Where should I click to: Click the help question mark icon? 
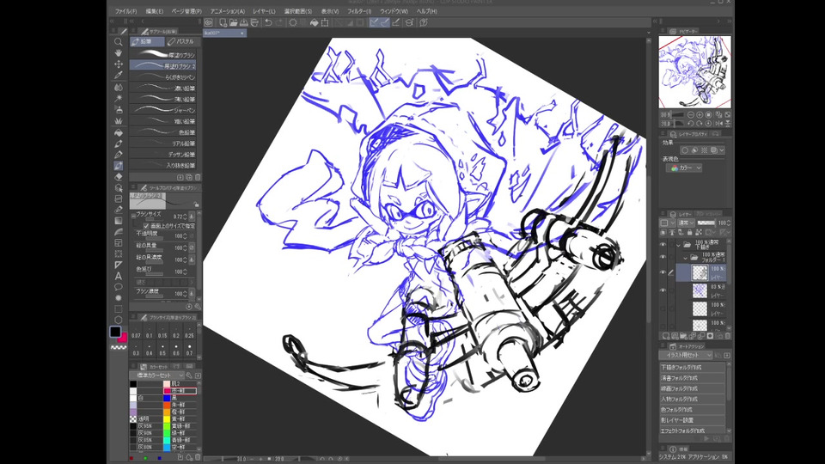click(x=424, y=22)
